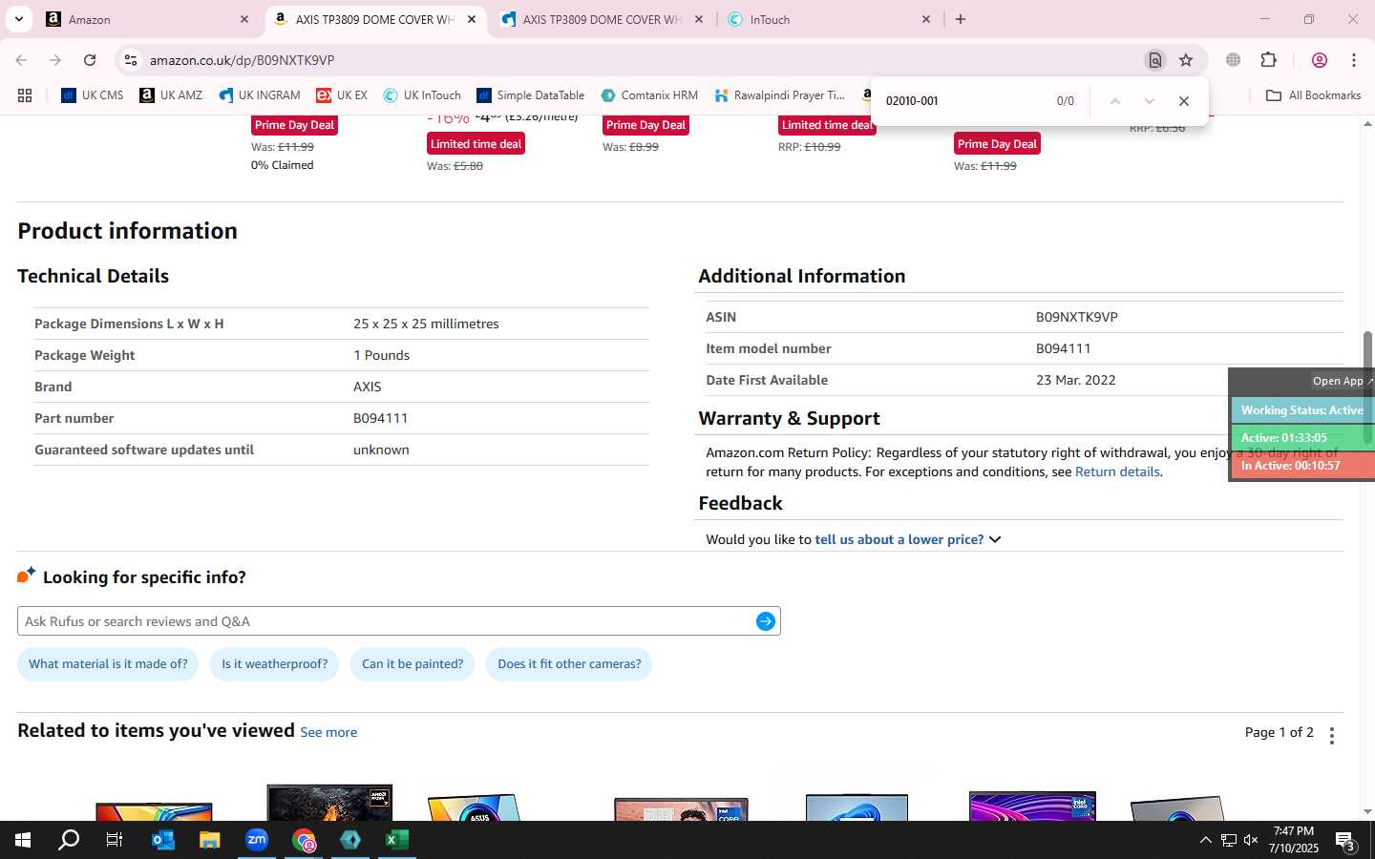Reload the current Amazon page

pyautogui.click(x=90, y=60)
